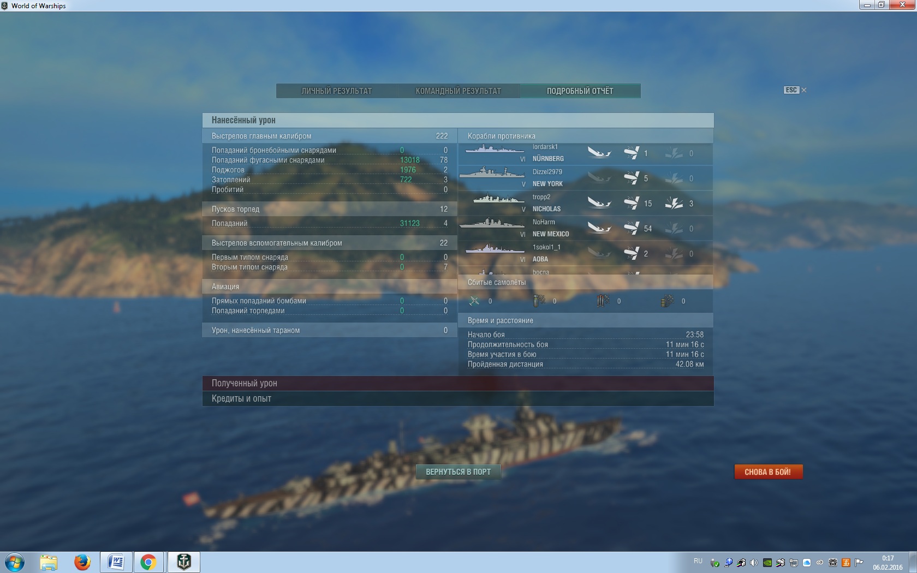Image resolution: width=917 pixels, height=573 pixels.
Task: Select the Подробный отчёт tab
Action: (580, 91)
